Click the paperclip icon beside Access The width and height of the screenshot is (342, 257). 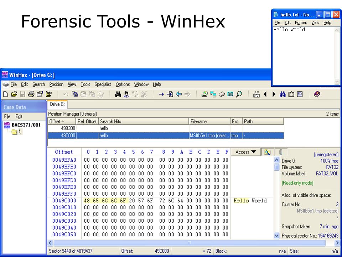[x=281, y=152]
